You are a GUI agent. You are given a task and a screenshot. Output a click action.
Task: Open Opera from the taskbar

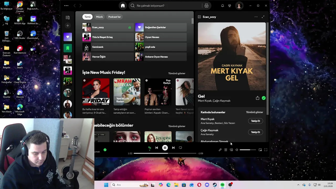tap(199, 185)
